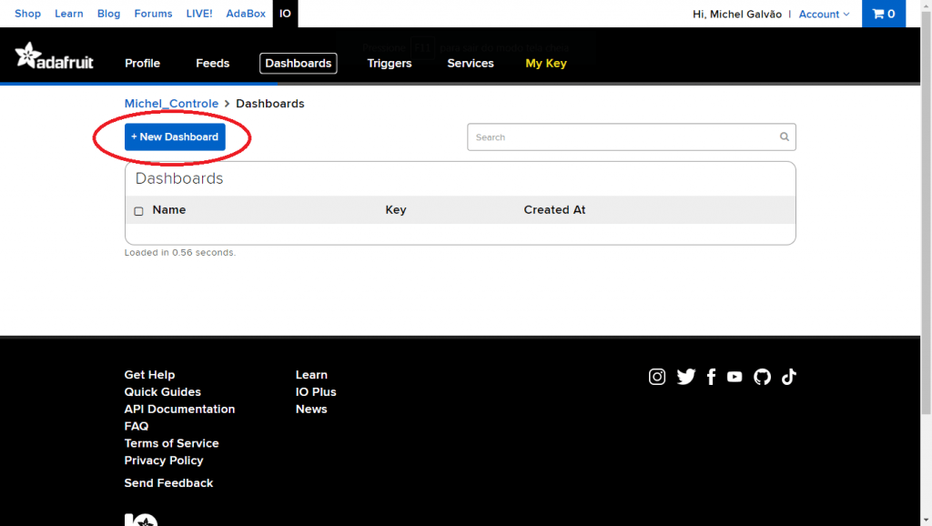Click the Hi, Michel Galvão greeting
The width and height of the screenshot is (932, 526).
pos(737,15)
